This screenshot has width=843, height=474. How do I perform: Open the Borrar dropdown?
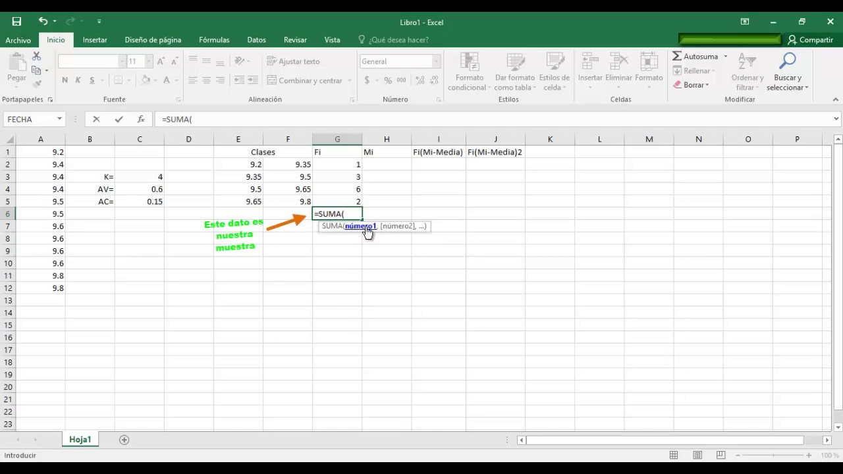(x=707, y=85)
